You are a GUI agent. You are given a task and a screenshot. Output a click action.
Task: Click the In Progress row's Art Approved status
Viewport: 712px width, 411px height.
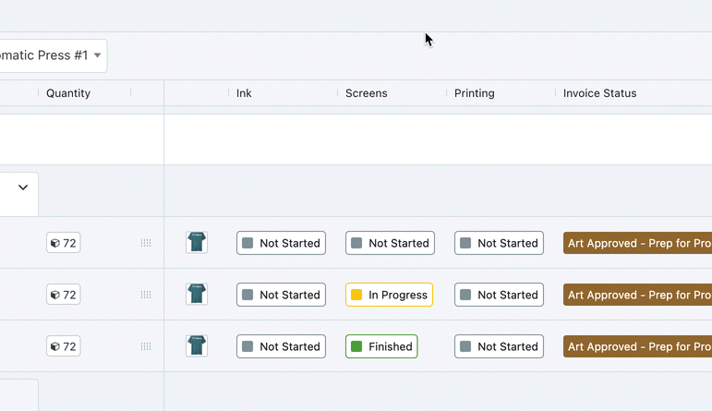(637, 295)
